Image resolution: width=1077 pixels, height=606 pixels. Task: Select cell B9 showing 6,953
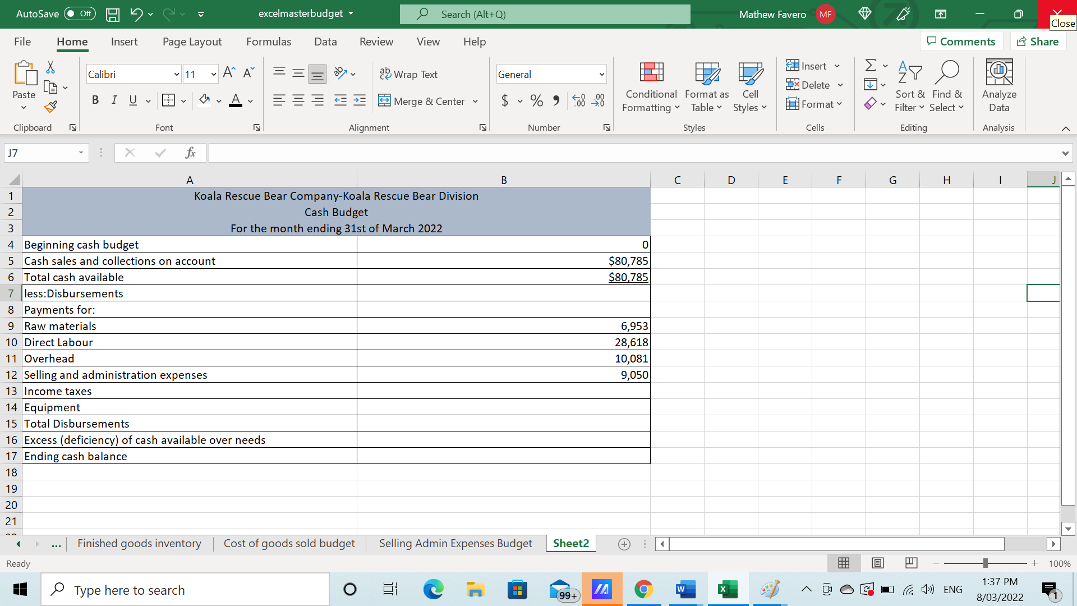tap(504, 326)
